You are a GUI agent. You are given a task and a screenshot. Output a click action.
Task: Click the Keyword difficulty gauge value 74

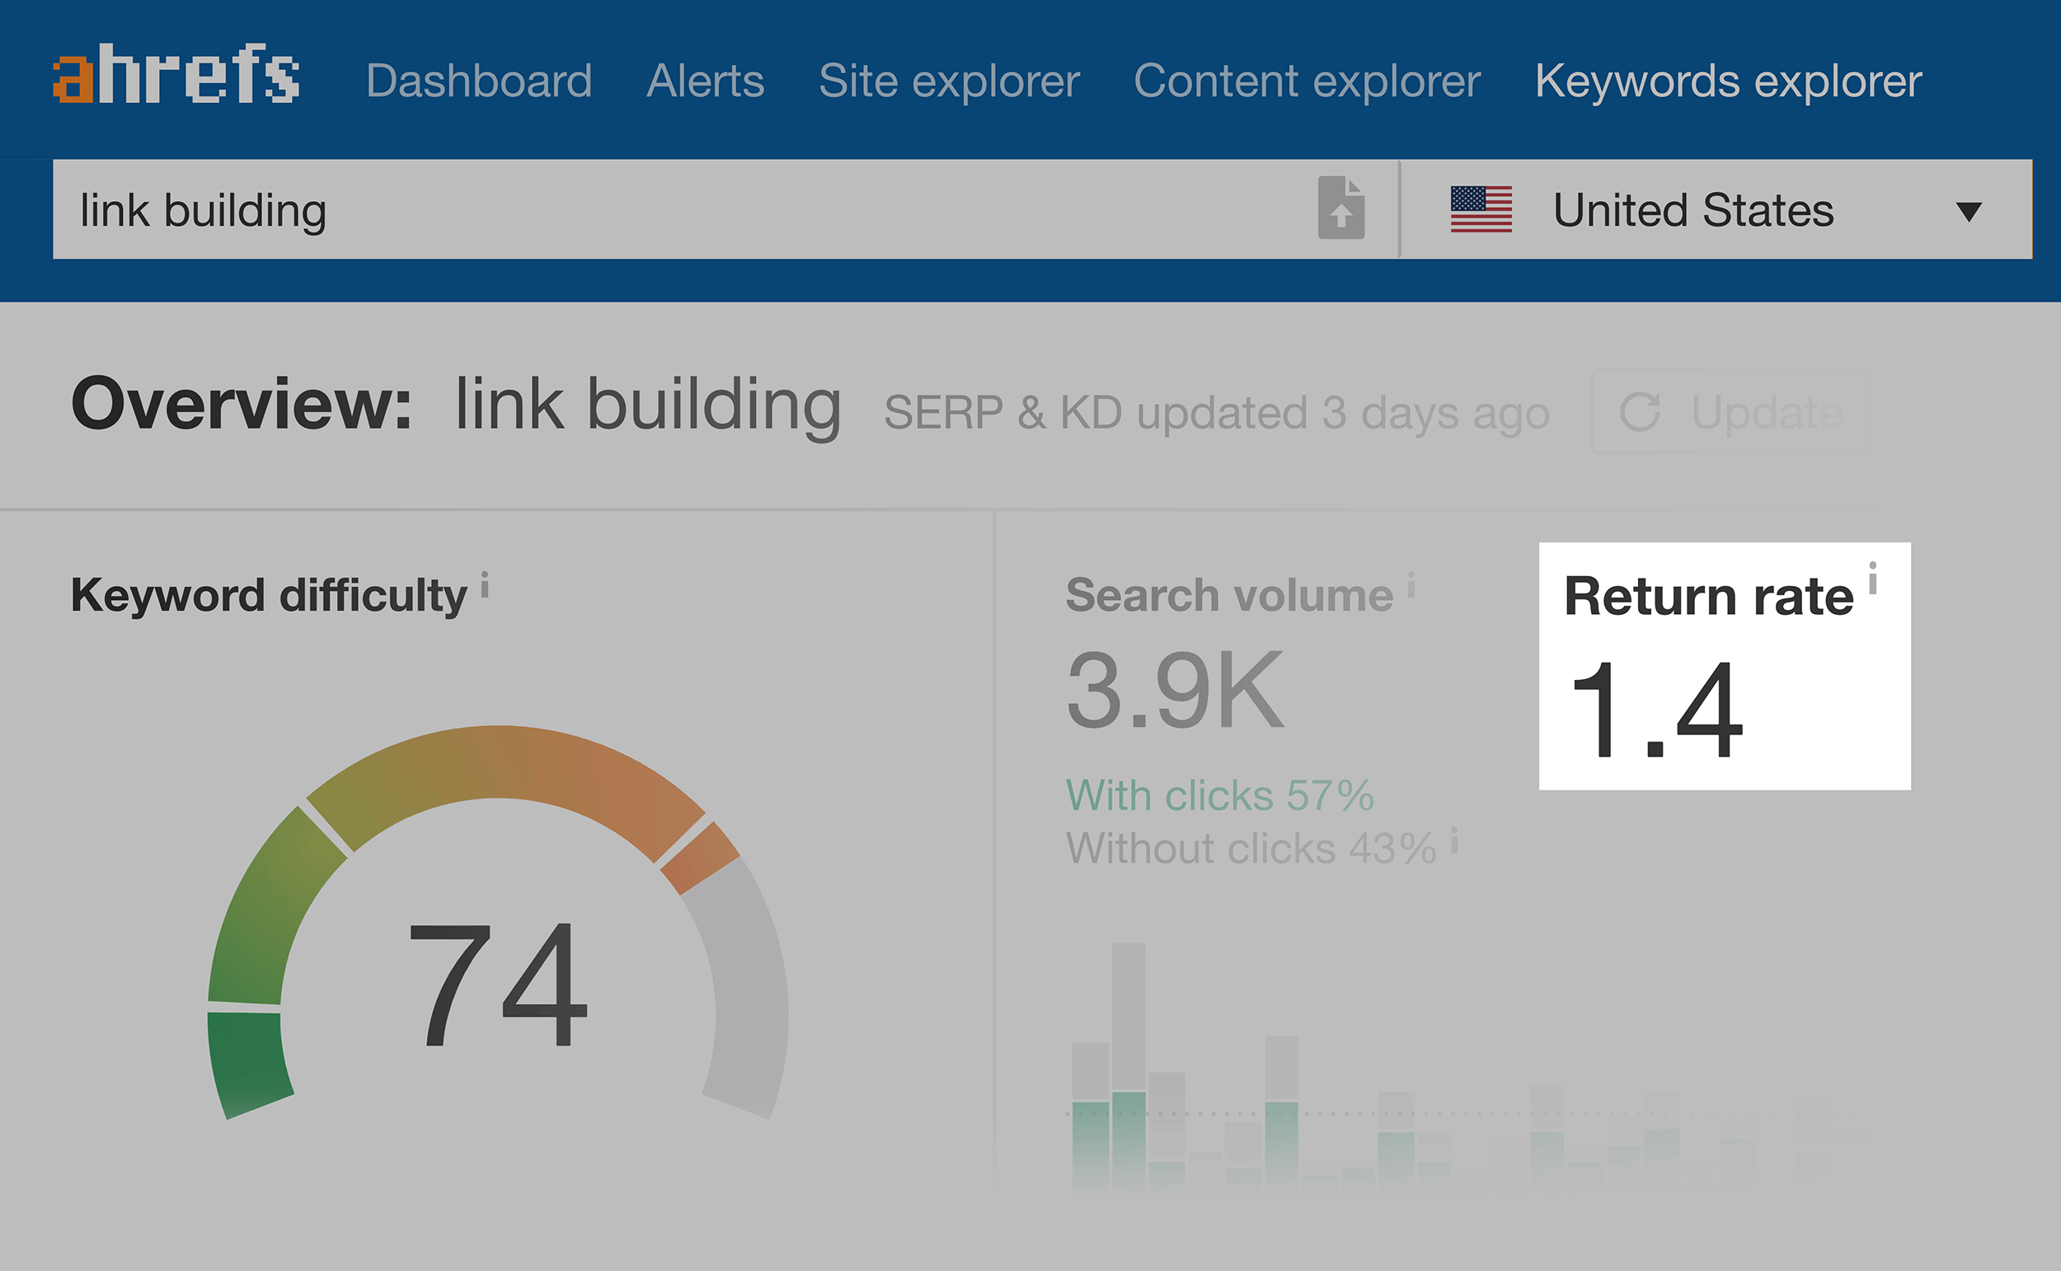click(x=498, y=985)
